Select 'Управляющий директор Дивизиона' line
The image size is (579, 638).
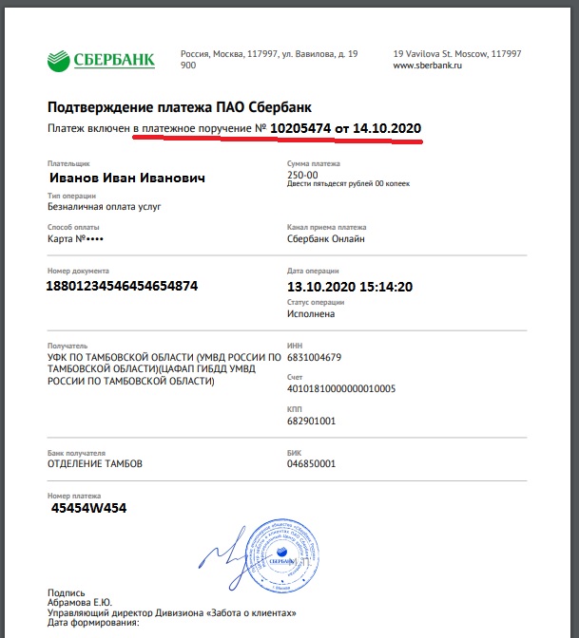coord(171,612)
